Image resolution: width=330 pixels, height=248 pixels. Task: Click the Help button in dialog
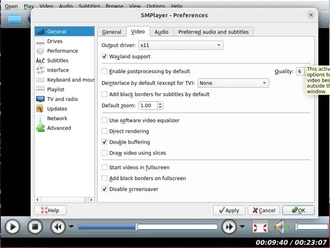pos(50,210)
